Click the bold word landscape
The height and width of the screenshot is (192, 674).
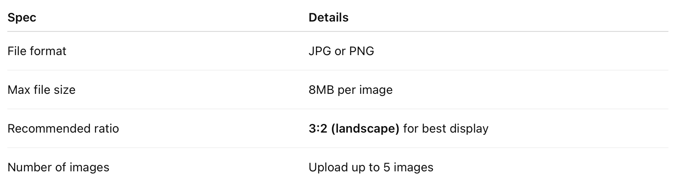coord(365,129)
